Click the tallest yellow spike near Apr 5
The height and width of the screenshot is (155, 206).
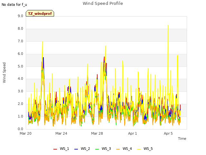click(168, 25)
